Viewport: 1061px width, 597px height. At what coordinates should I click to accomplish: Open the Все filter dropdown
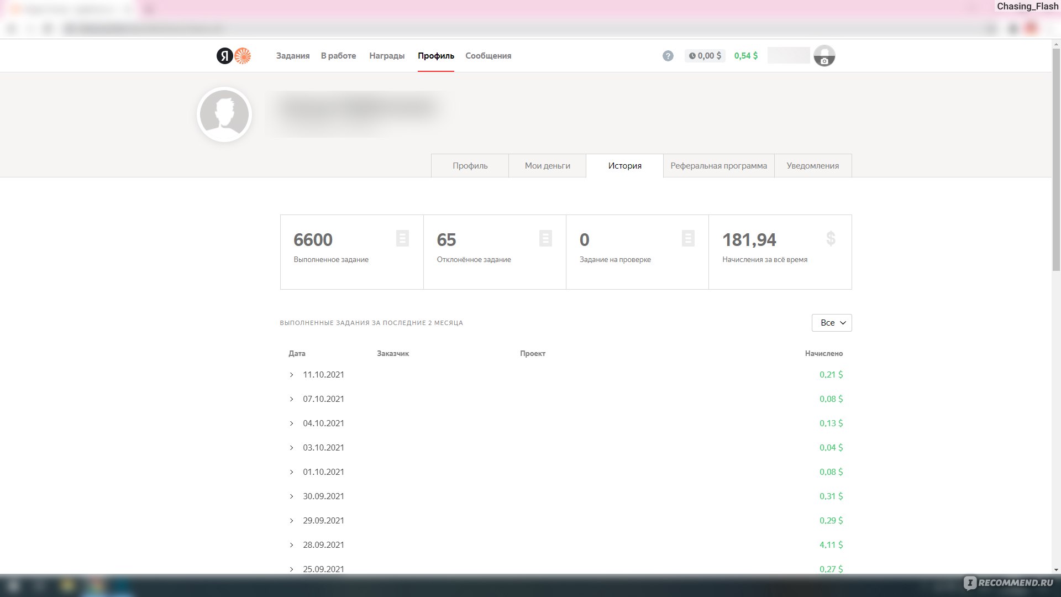(x=832, y=323)
